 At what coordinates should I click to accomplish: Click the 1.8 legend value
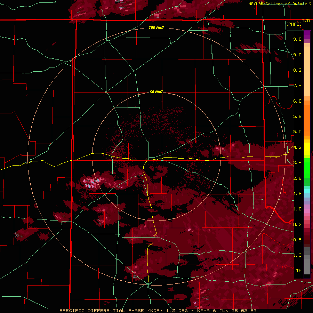297,194
